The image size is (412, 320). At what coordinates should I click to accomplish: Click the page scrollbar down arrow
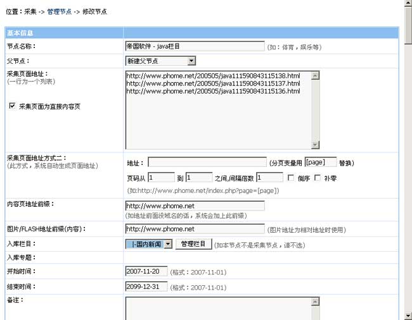(x=408, y=315)
